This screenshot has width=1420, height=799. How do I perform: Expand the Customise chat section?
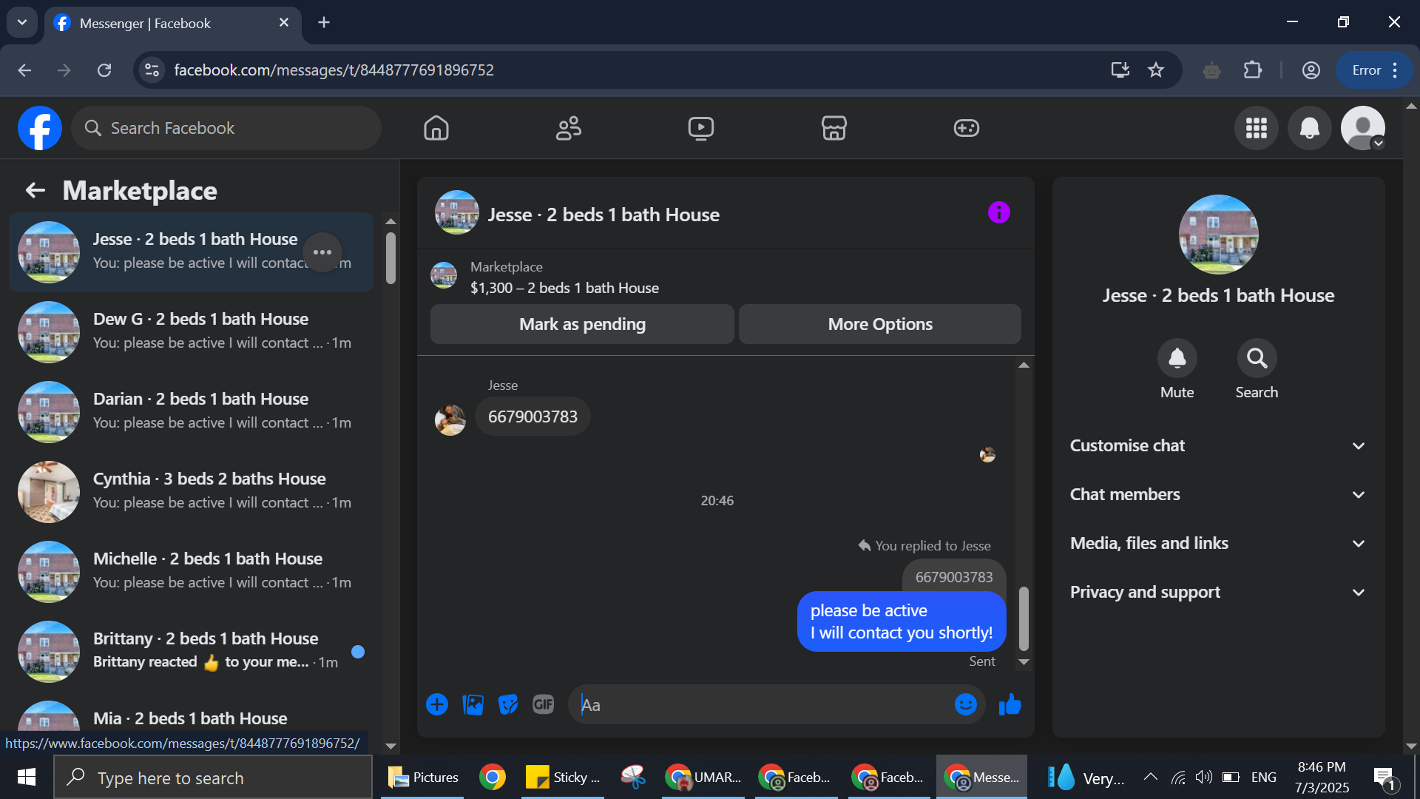point(1217,445)
